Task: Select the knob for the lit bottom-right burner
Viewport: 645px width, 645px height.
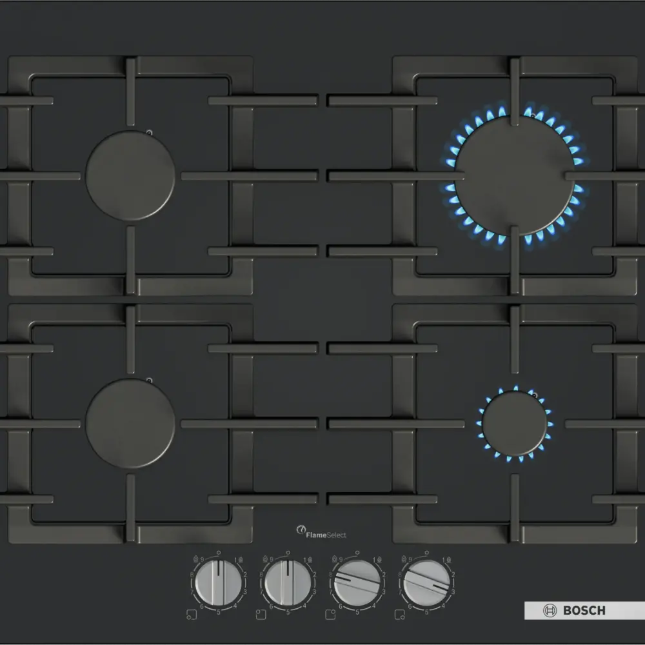Action: [426, 583]
